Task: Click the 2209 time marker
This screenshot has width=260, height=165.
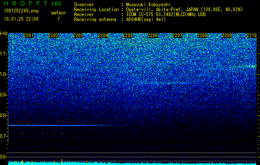Action: (227, 35)
